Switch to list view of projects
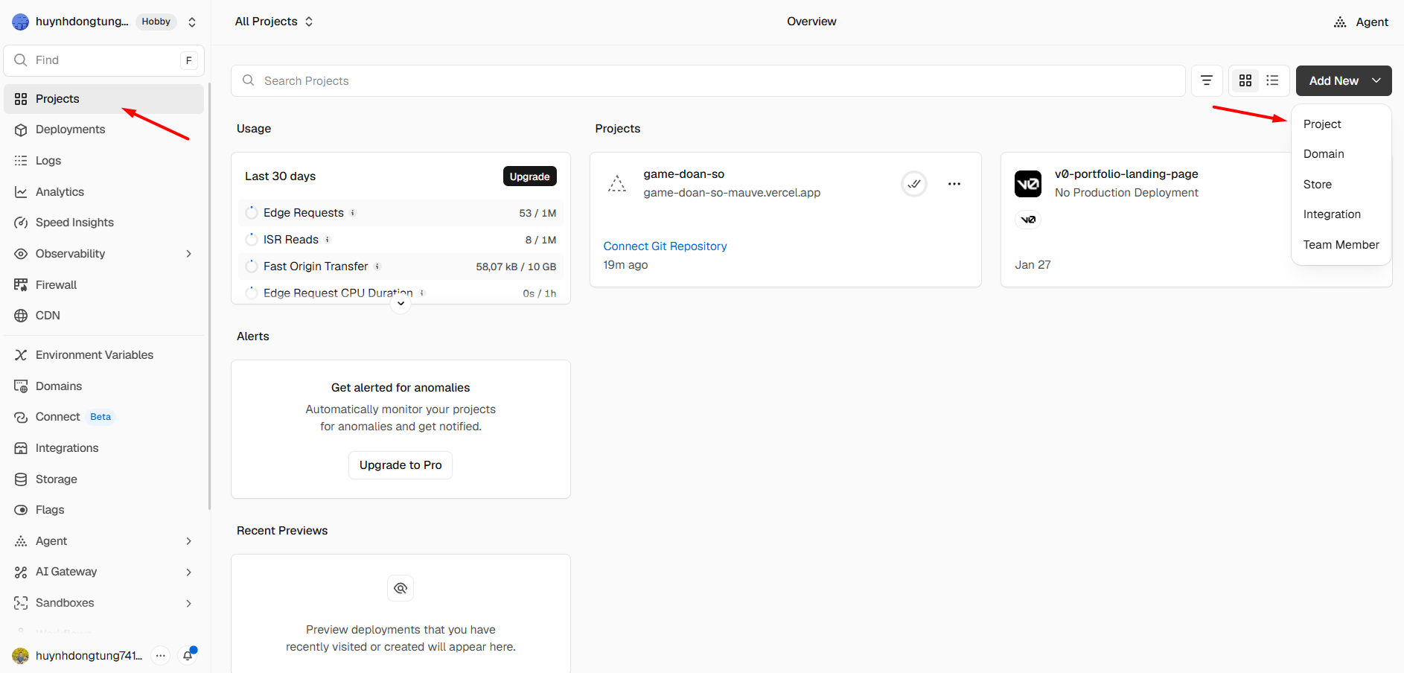The height and width of the screenshot is (673, 1404). click(x=1272, y=80)
